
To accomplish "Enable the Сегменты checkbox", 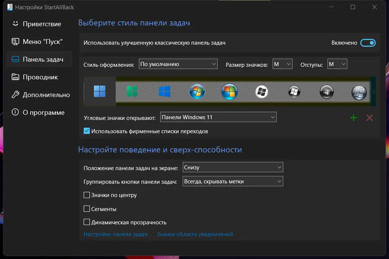I will coord(87,208).
